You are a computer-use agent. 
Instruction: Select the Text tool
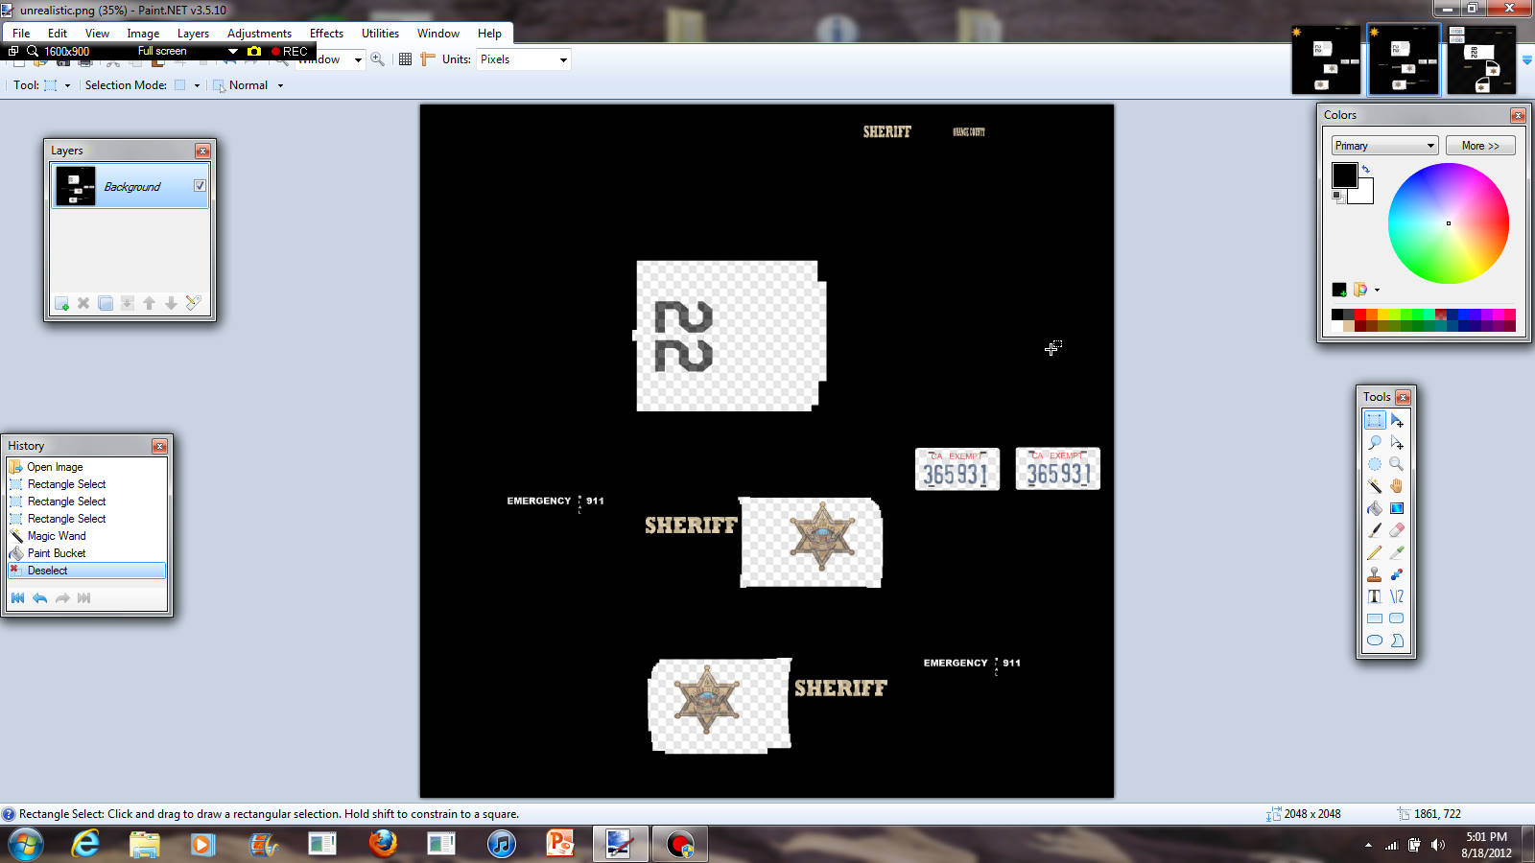click(1375, 596)
